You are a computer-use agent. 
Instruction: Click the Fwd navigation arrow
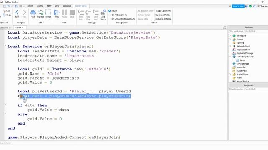pyautogui.click(x=24, y=12)
